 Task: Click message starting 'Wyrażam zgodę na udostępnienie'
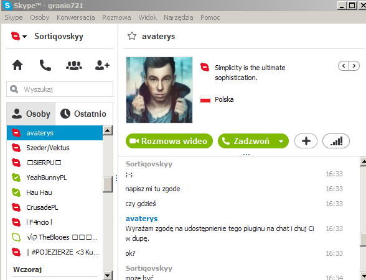coord(220,233)
